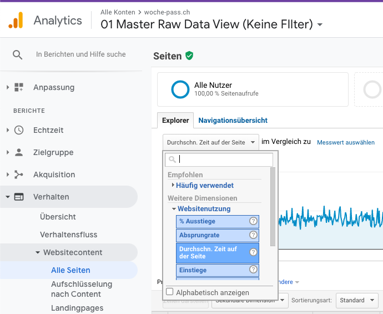Image resolution: width=383 pixels, height=314 pixels.
Task: Click the Alle Konten breadcrumb
Action: (x=118, y=12)
